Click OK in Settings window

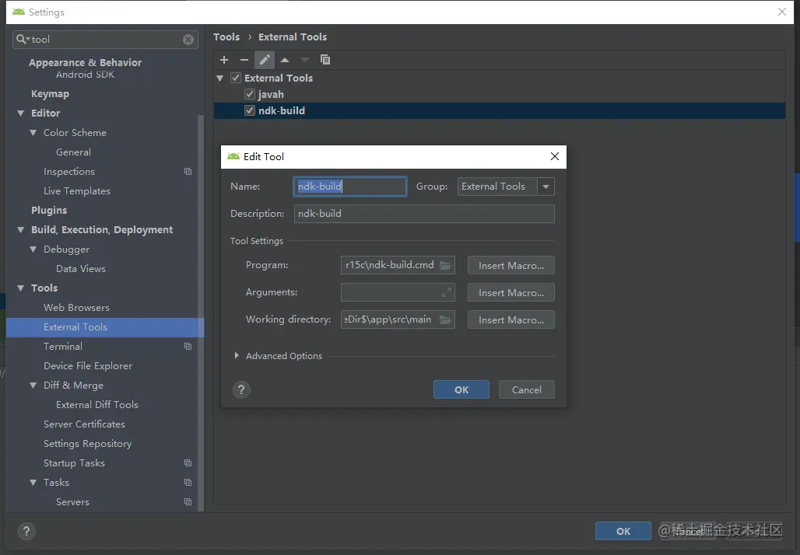coord(623,531)
